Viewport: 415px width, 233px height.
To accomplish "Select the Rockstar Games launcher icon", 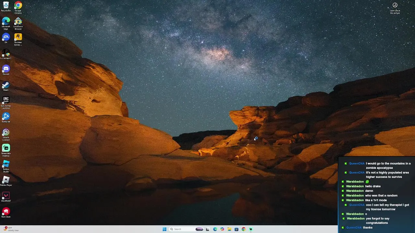I will (x=18, y=39).
